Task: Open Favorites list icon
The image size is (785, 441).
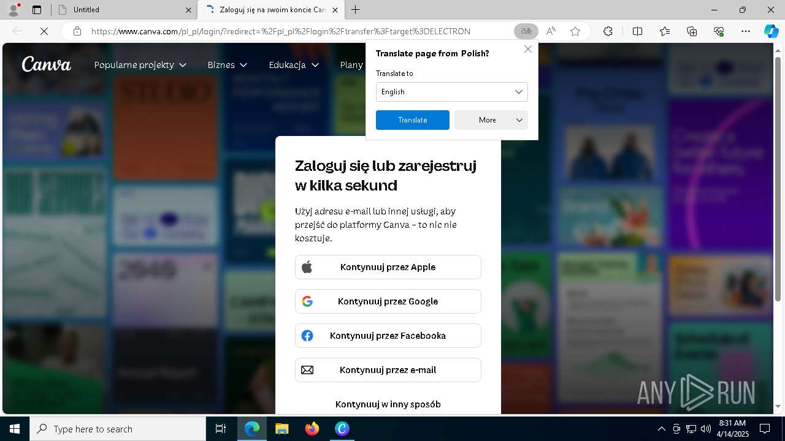Action: [x=665, y=31]
